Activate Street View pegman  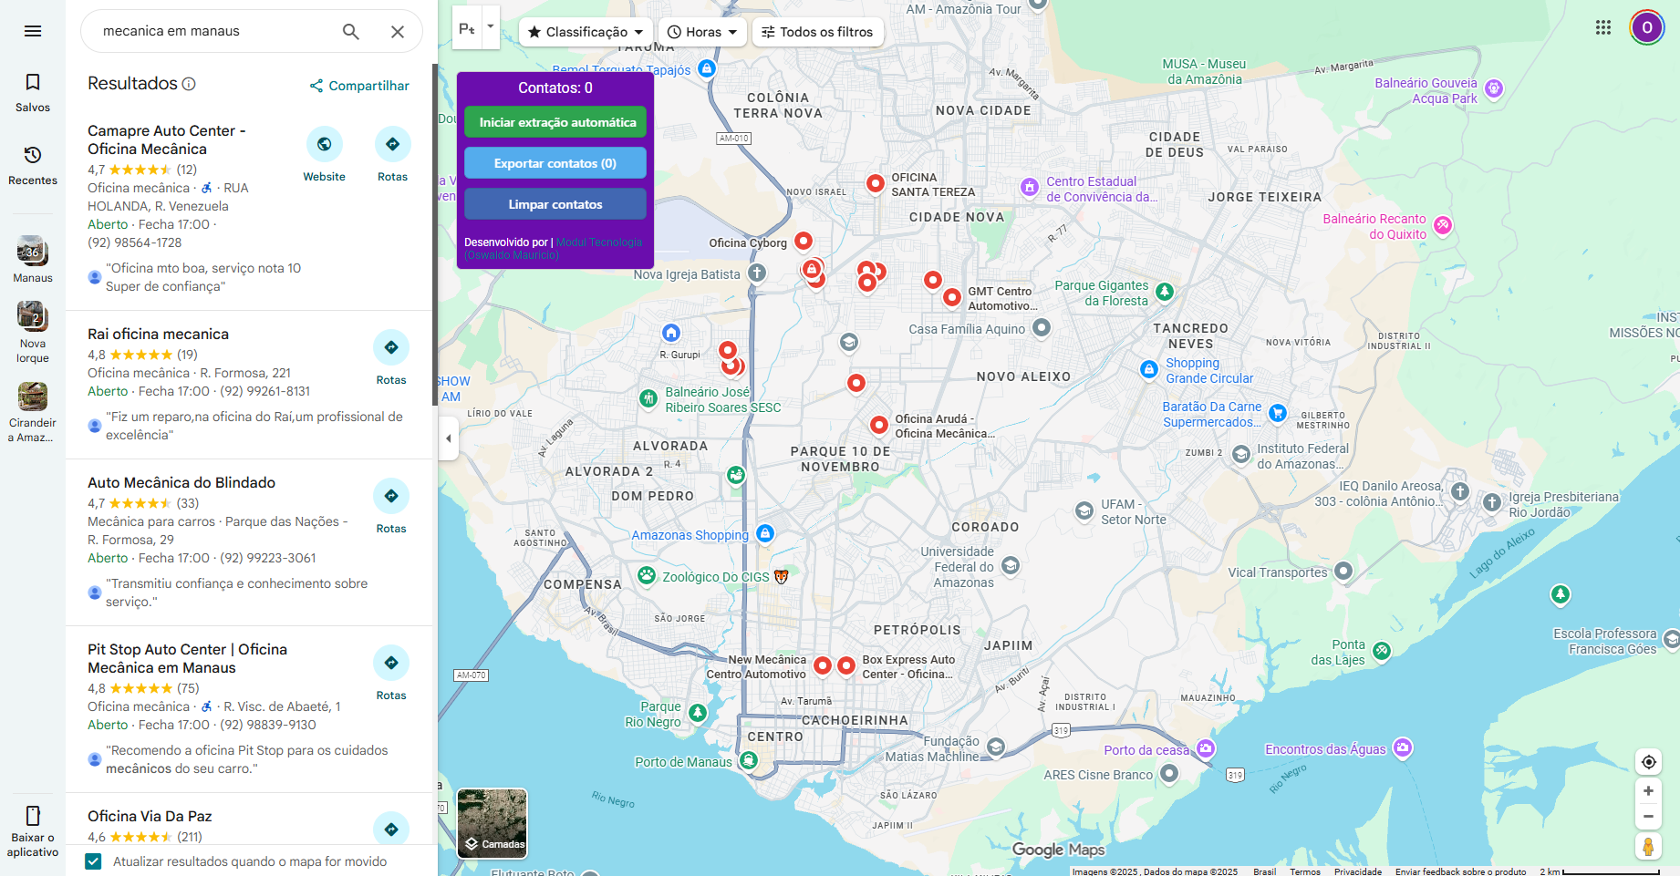point(1648,847)
